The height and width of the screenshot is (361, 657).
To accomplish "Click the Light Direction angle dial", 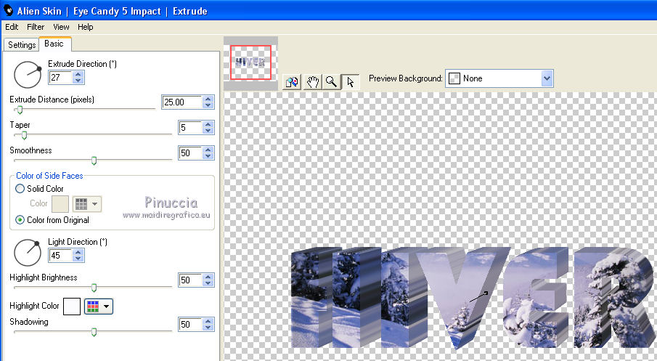I will [x=28, y=252].
